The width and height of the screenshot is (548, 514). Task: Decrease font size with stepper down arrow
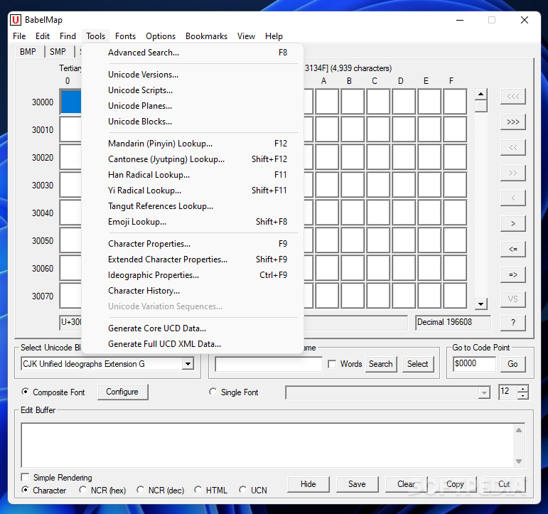pos(523,396)
